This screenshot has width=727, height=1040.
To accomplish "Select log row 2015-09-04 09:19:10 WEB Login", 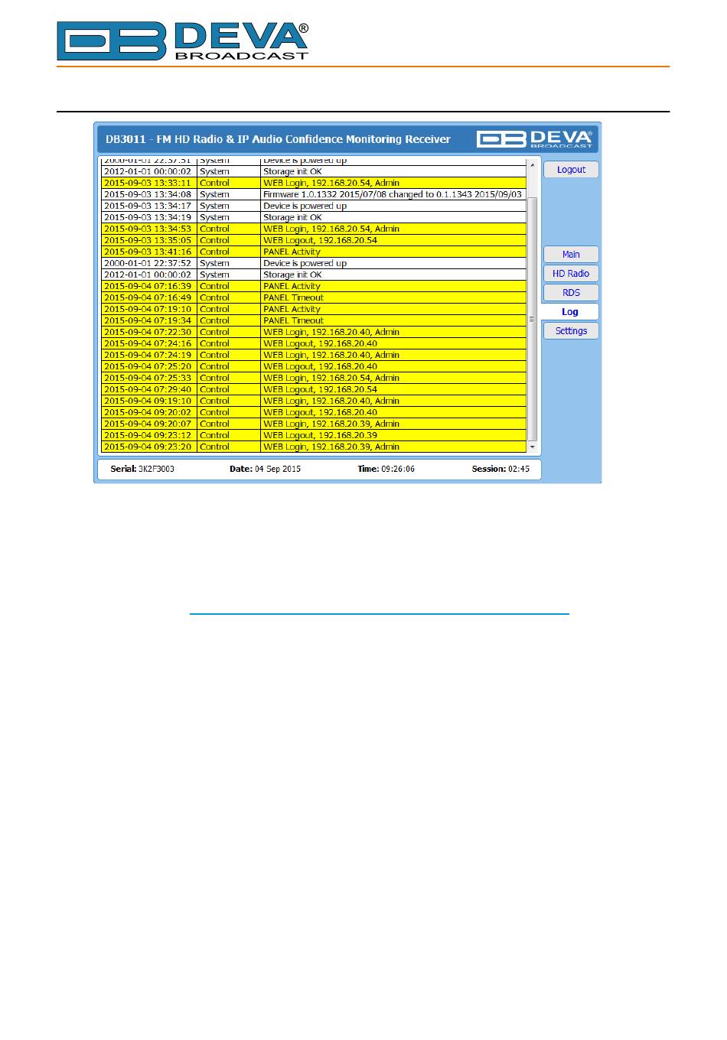I will tap(314, 401).
